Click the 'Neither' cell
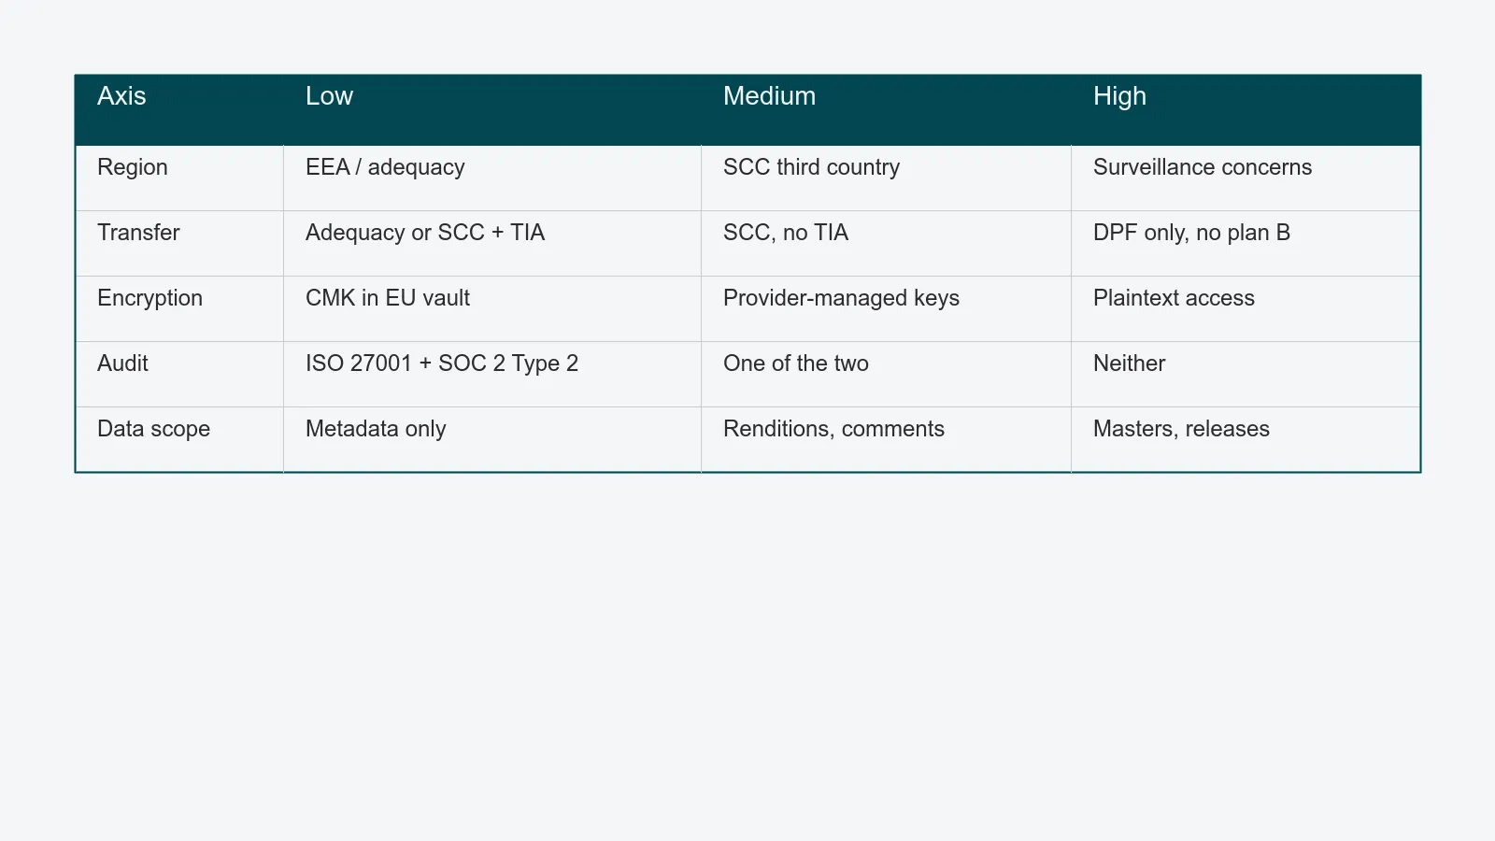The image size is (1495, 841). coord(1246,374)
